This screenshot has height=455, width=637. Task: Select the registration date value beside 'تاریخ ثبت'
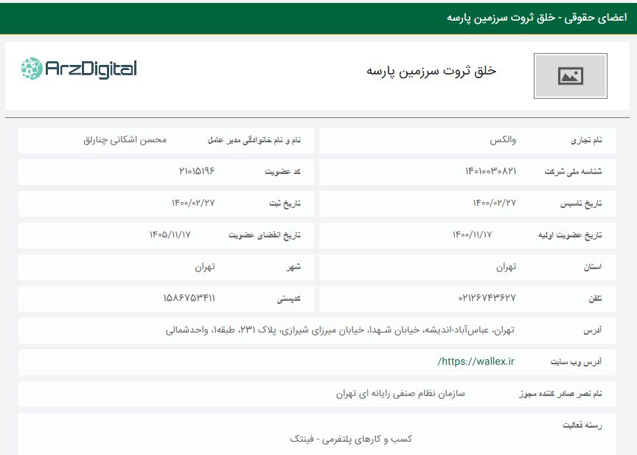click(193, 203)
